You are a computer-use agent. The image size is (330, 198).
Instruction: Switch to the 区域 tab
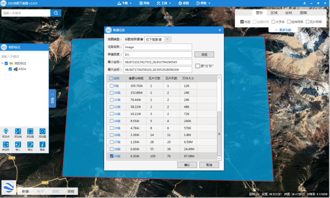point(274,13)
